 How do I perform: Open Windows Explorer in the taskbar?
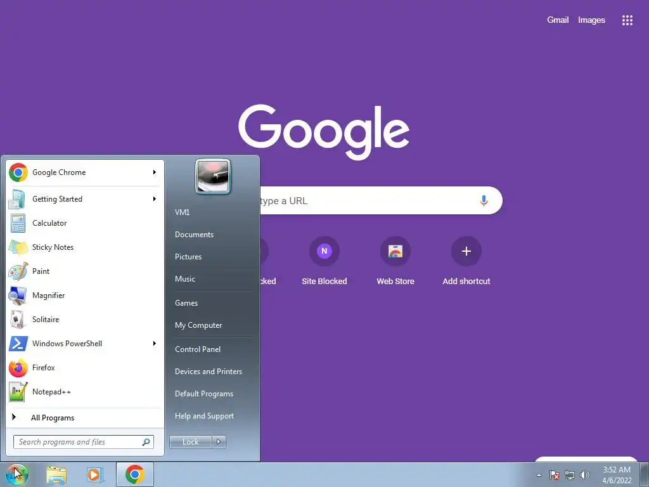(x=56, y=475)
